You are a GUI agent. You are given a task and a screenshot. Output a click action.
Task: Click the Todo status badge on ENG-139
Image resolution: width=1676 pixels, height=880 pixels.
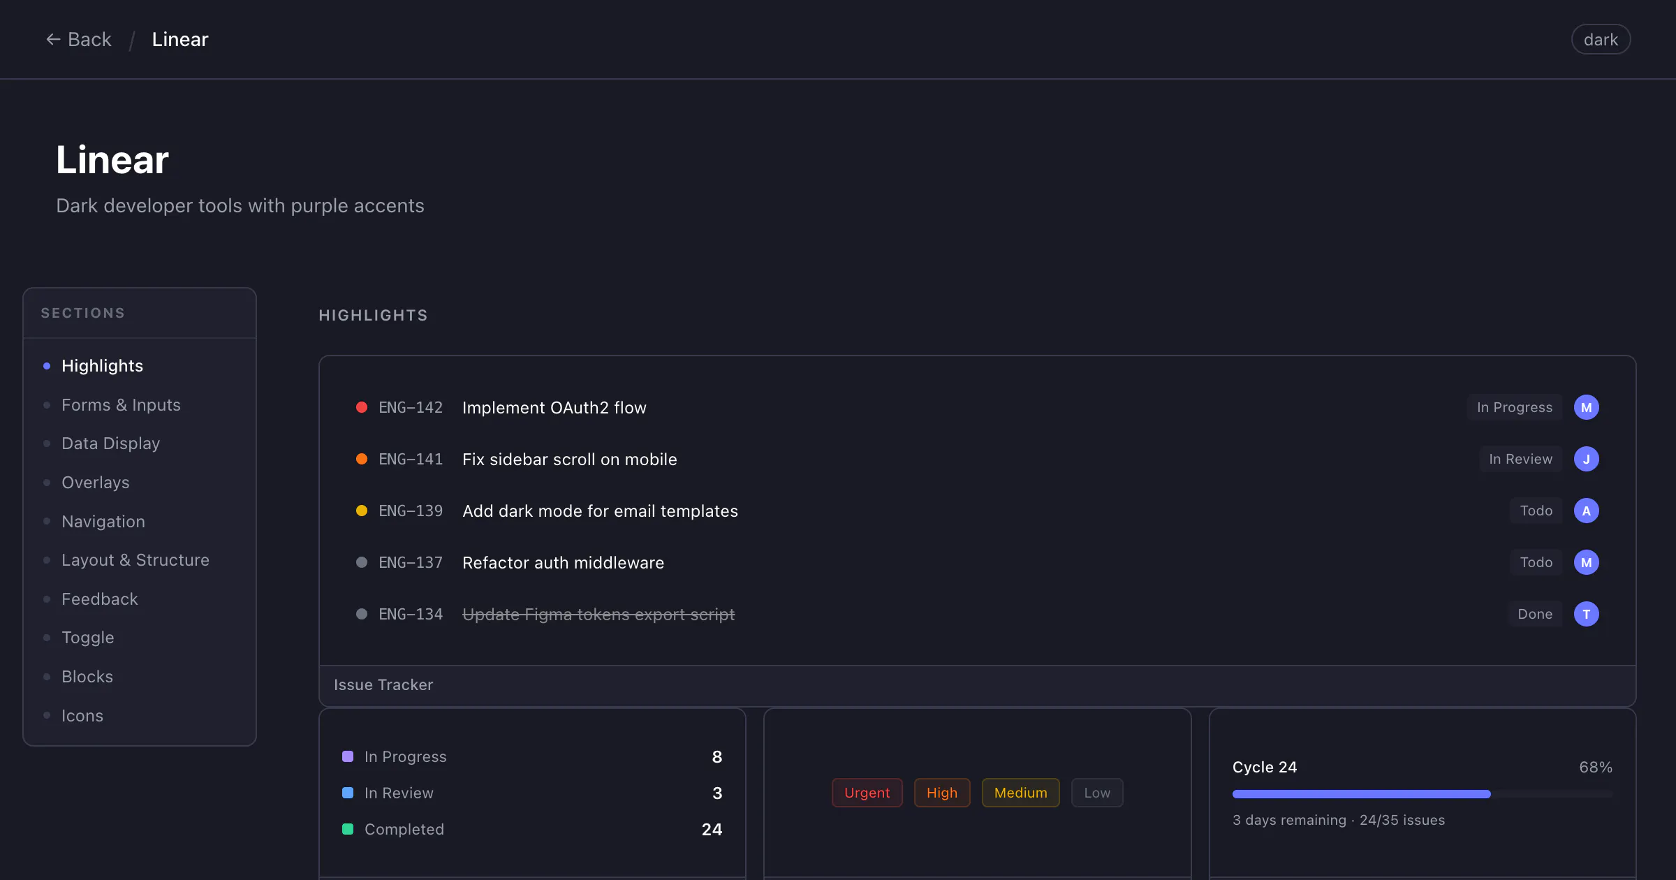pyautogui.click(x=1536, y=511)
